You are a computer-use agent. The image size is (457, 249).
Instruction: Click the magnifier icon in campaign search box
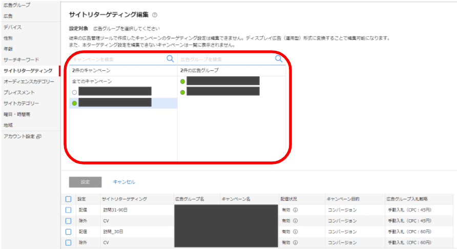[x=171, y=59]
